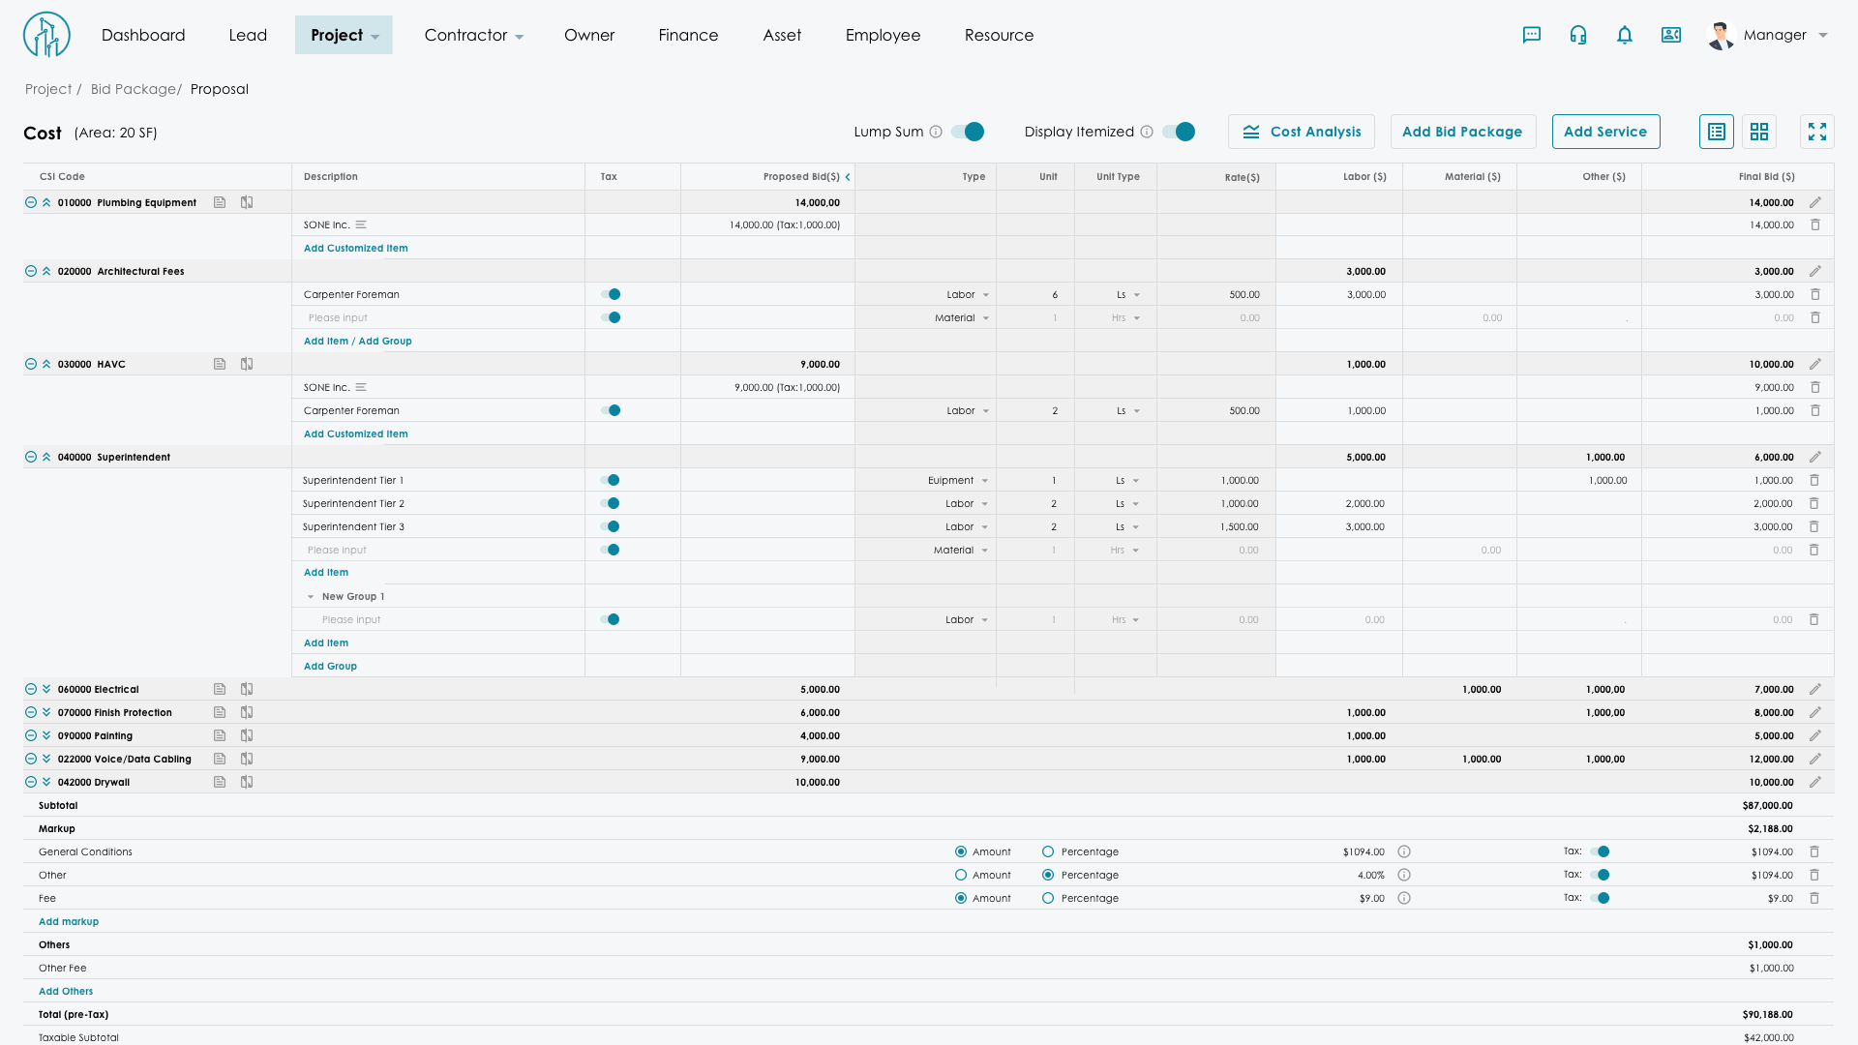Edit the 010000 Plumbing Equipment row
Screen dimensions: 1858x1045
point(1815,202)
